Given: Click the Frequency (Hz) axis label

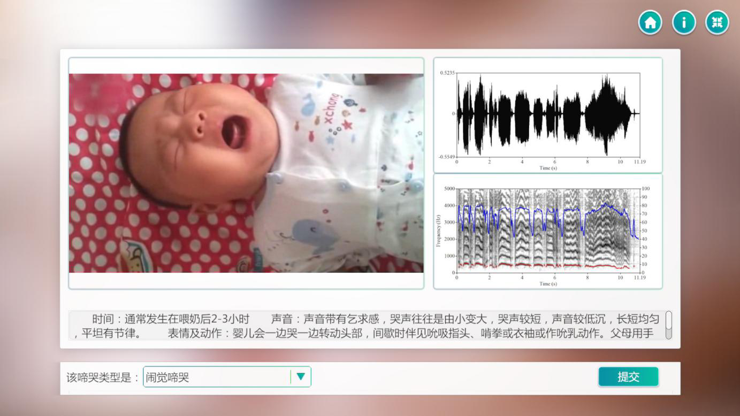Looking at the screenshot, I should [x=438, y=230].
